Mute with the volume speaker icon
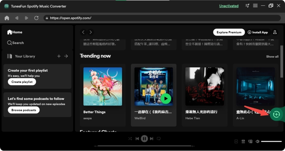The height and width of the screenshot is (151, 285). (257, 142)
